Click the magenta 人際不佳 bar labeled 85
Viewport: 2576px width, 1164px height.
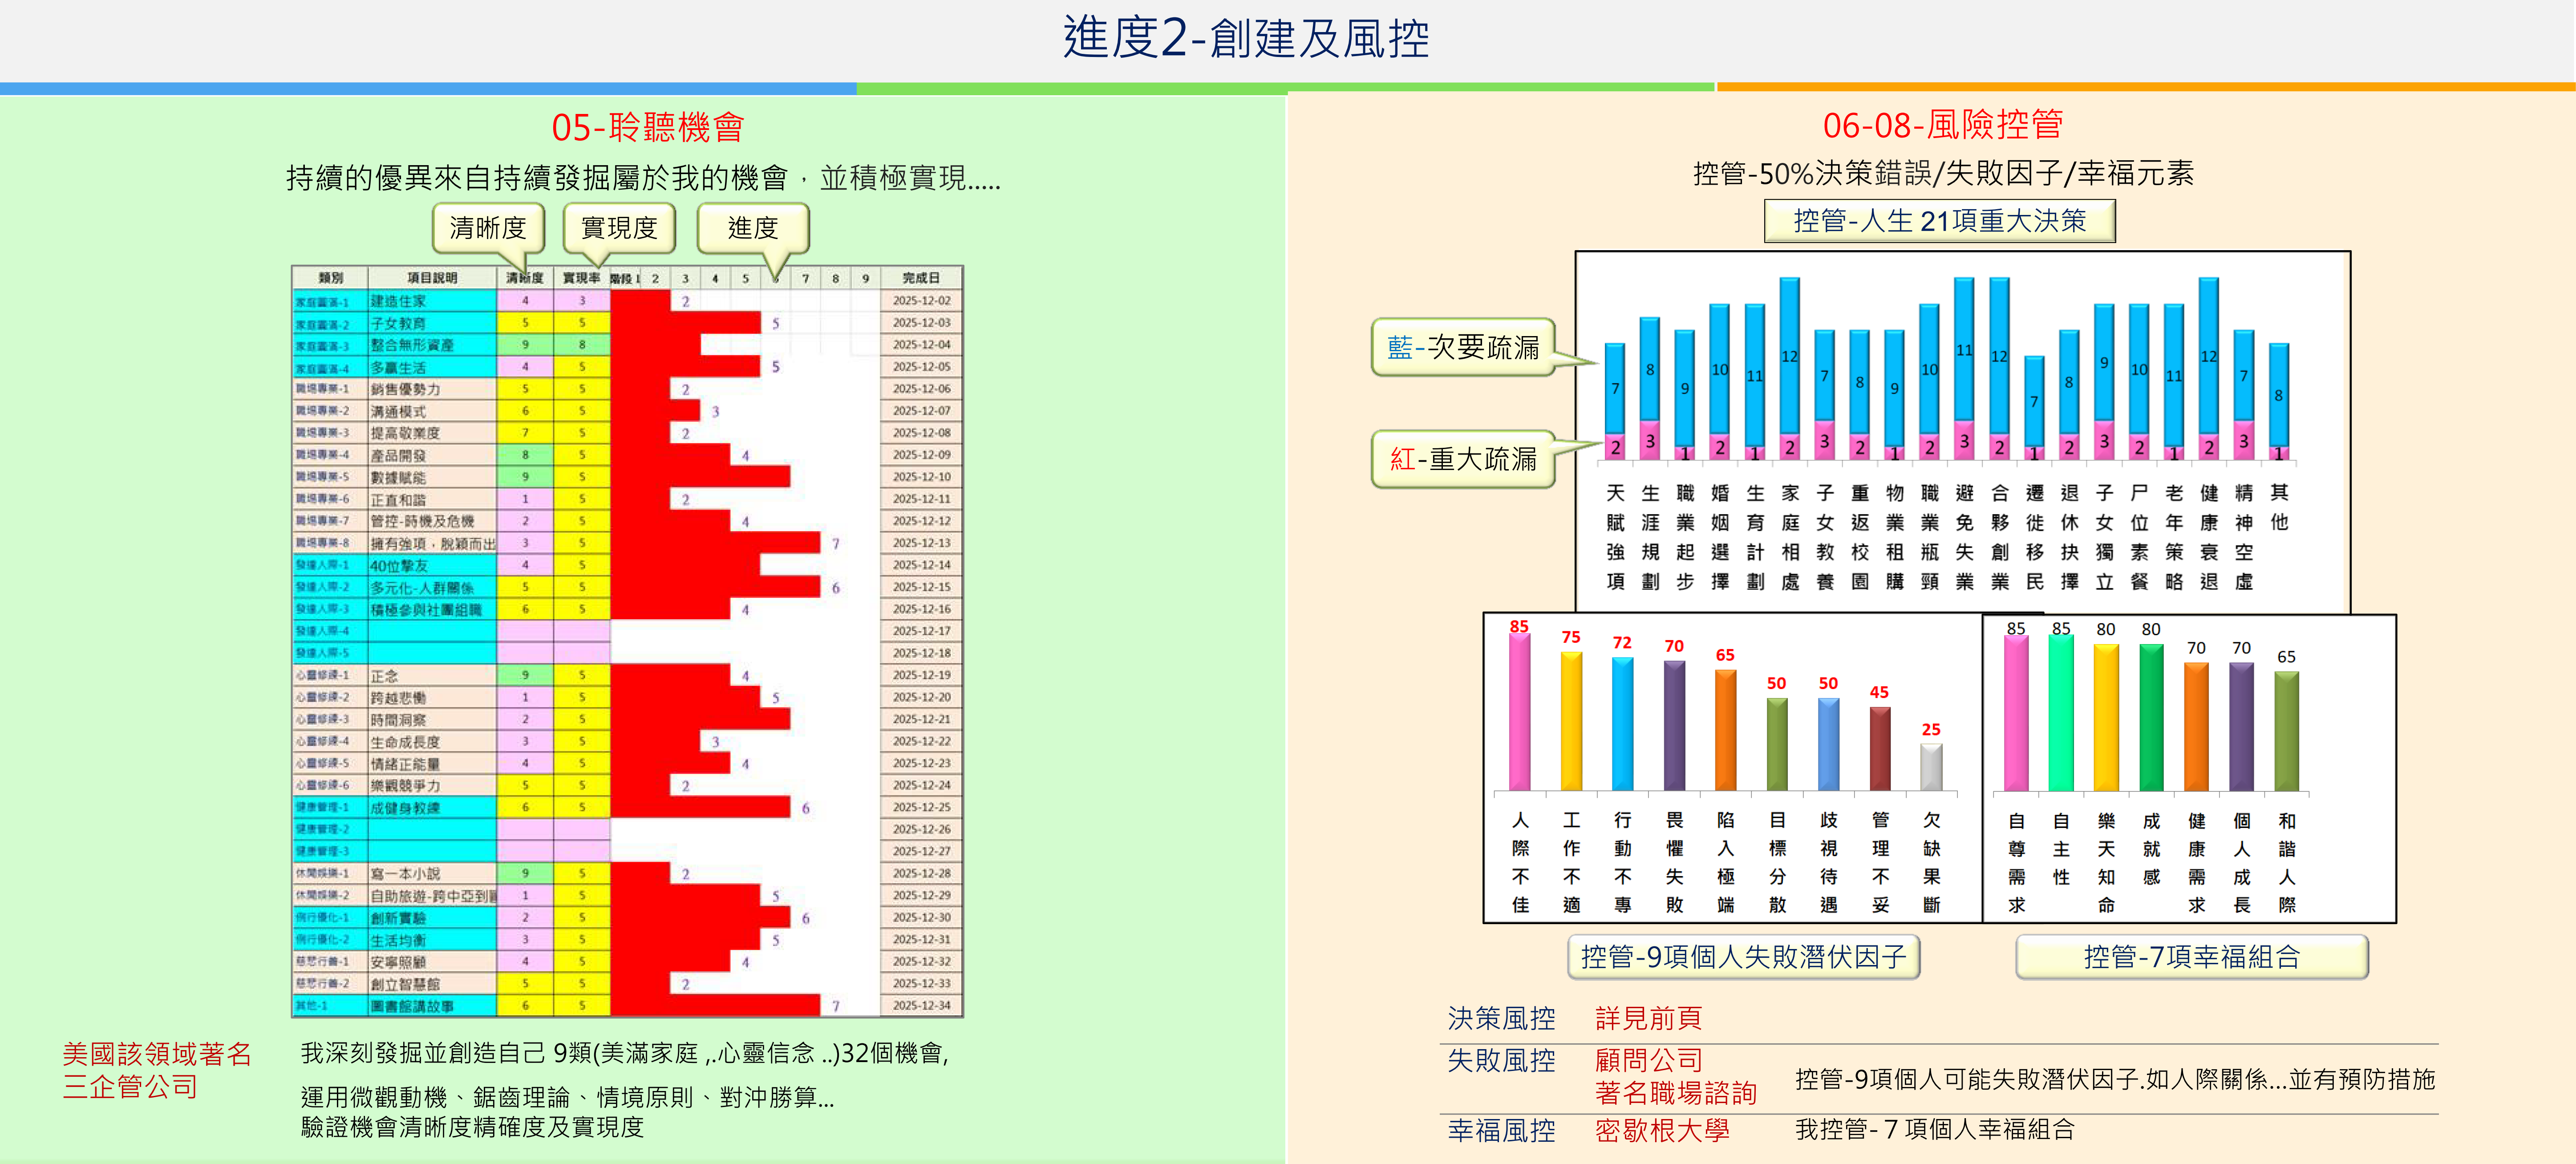point(1520,712)
